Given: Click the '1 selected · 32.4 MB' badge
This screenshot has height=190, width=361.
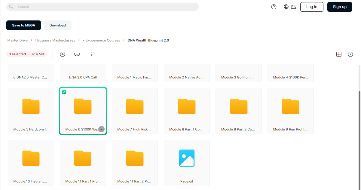Looking at the screenshot, I should click(x=26, y=54).
